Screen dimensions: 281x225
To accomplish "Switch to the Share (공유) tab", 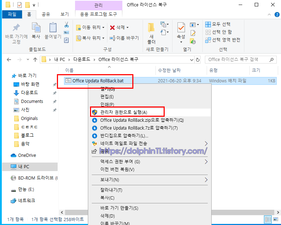I will click(x=46, y=14).
